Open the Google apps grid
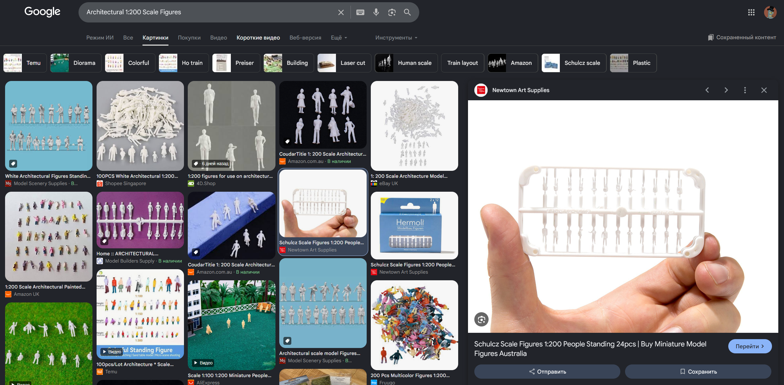 coord(751,12)
